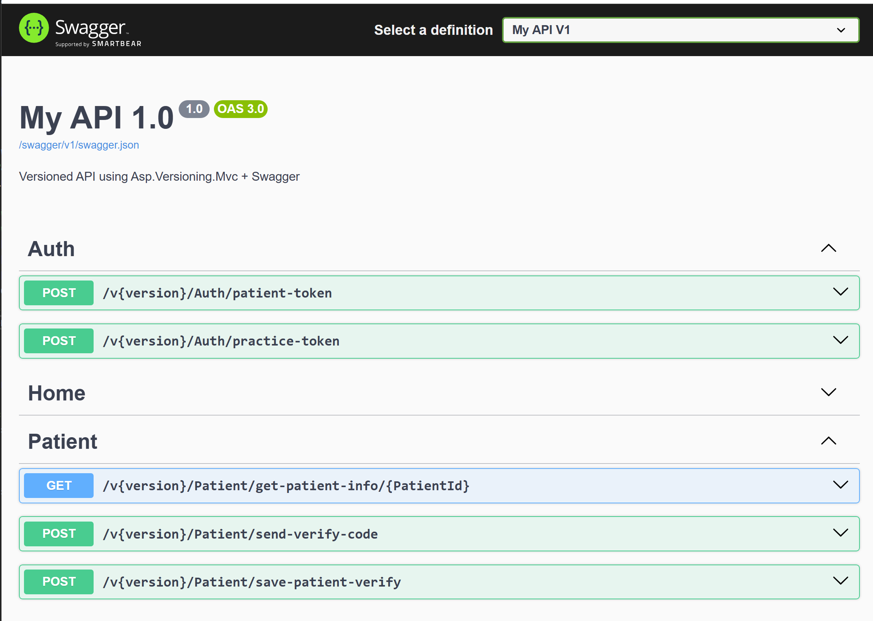The image size is (873, 621).
Task: Click the 'Select a definition' label
Action: pos(434,30)
